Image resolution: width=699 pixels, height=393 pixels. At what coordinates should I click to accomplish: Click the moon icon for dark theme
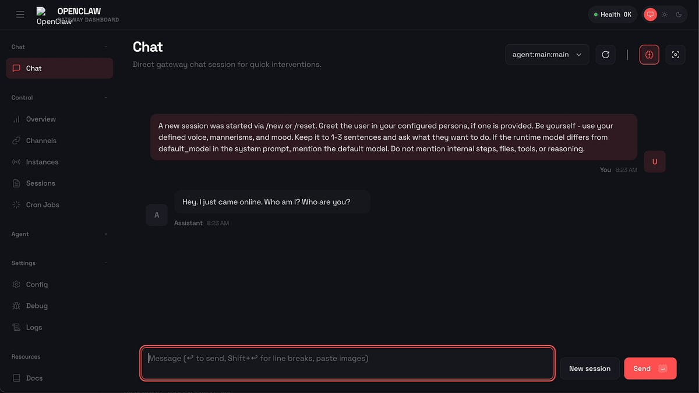tap(679, 15)
